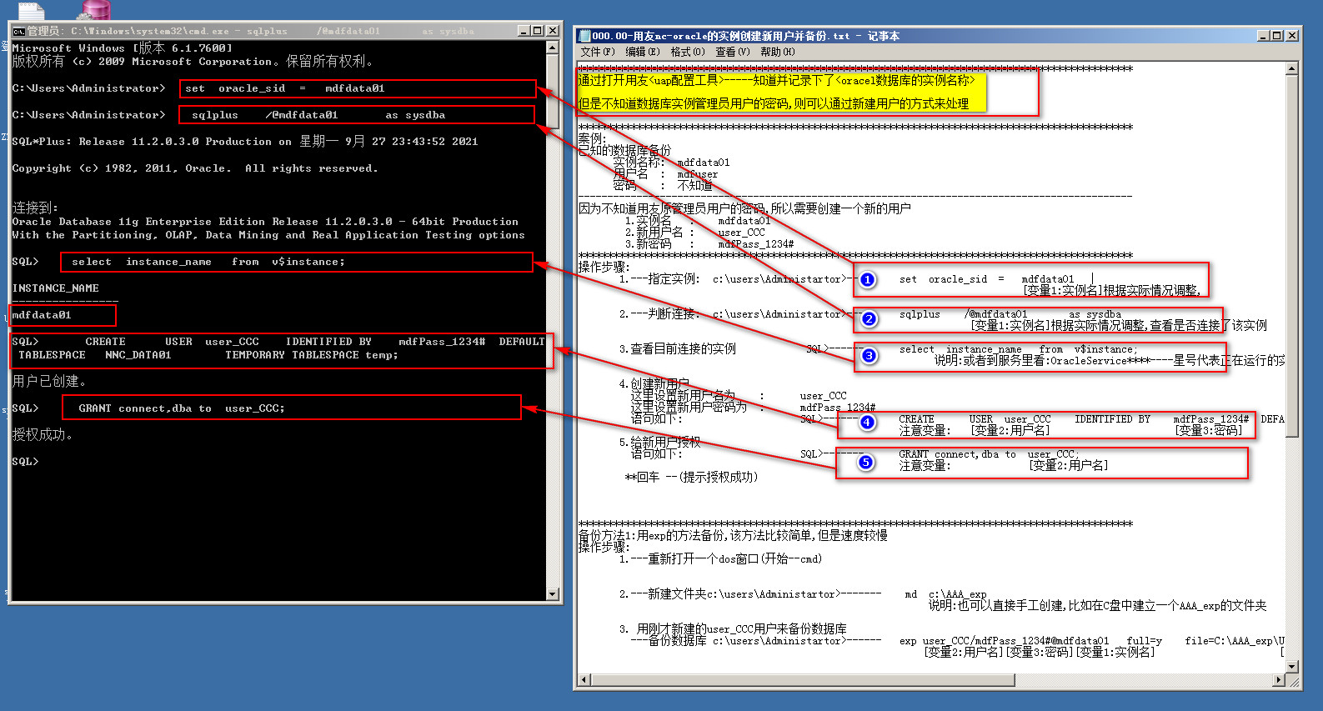Maximize the Notepad window
This screenshot has height=711, width=1323.
pos(1276,36)
